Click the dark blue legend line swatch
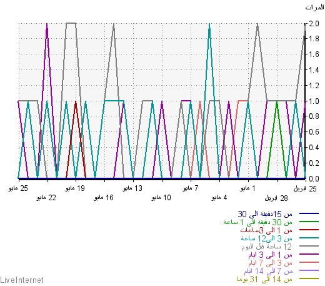Viewport: 325px width, 286px height. pos(309,213)
